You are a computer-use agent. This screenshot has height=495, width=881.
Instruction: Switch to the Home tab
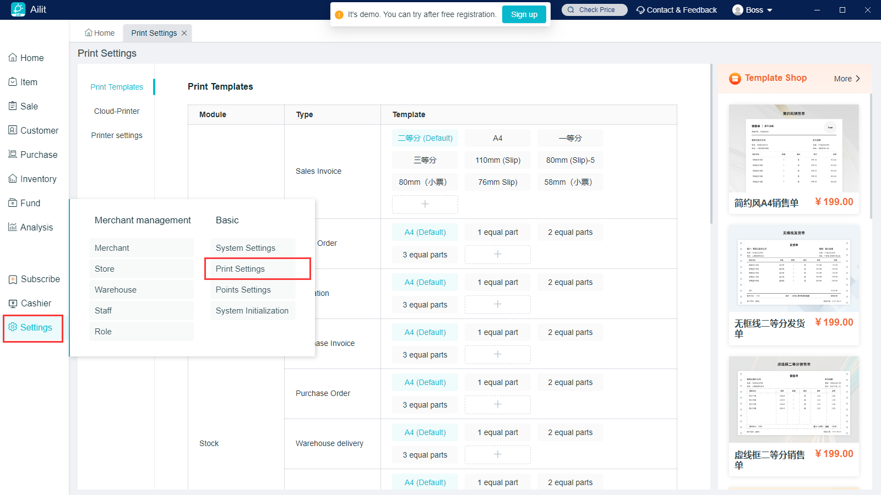click(x=100, y=33)
